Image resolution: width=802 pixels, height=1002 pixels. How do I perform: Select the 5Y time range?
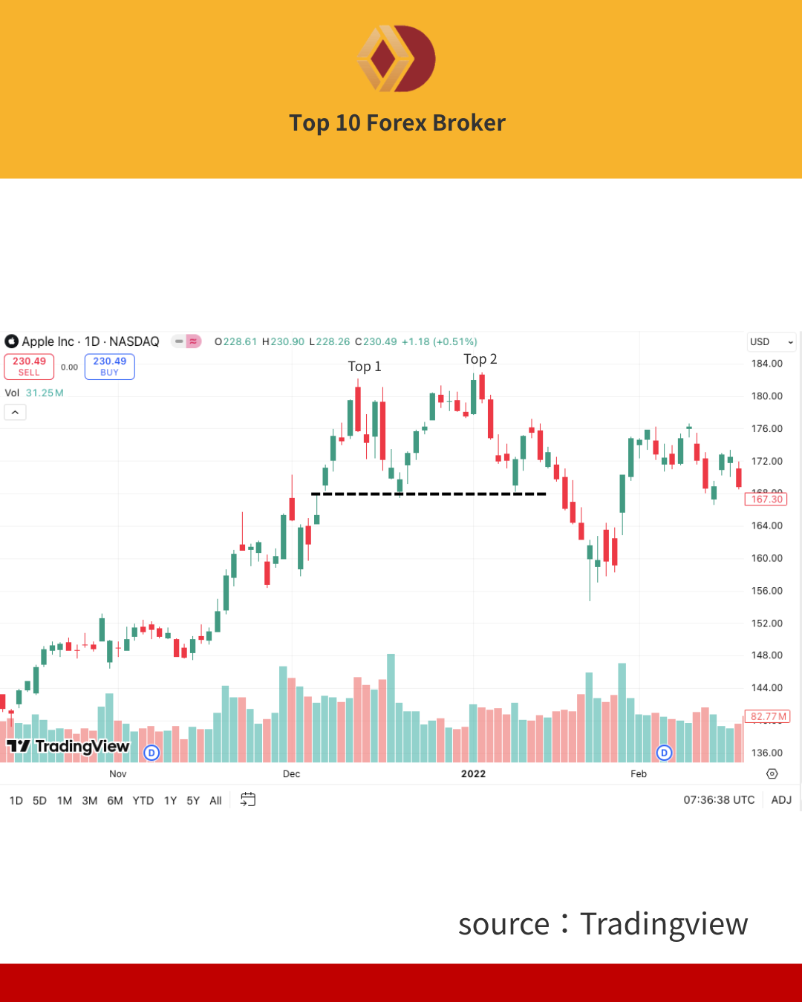tap(193, 800)
